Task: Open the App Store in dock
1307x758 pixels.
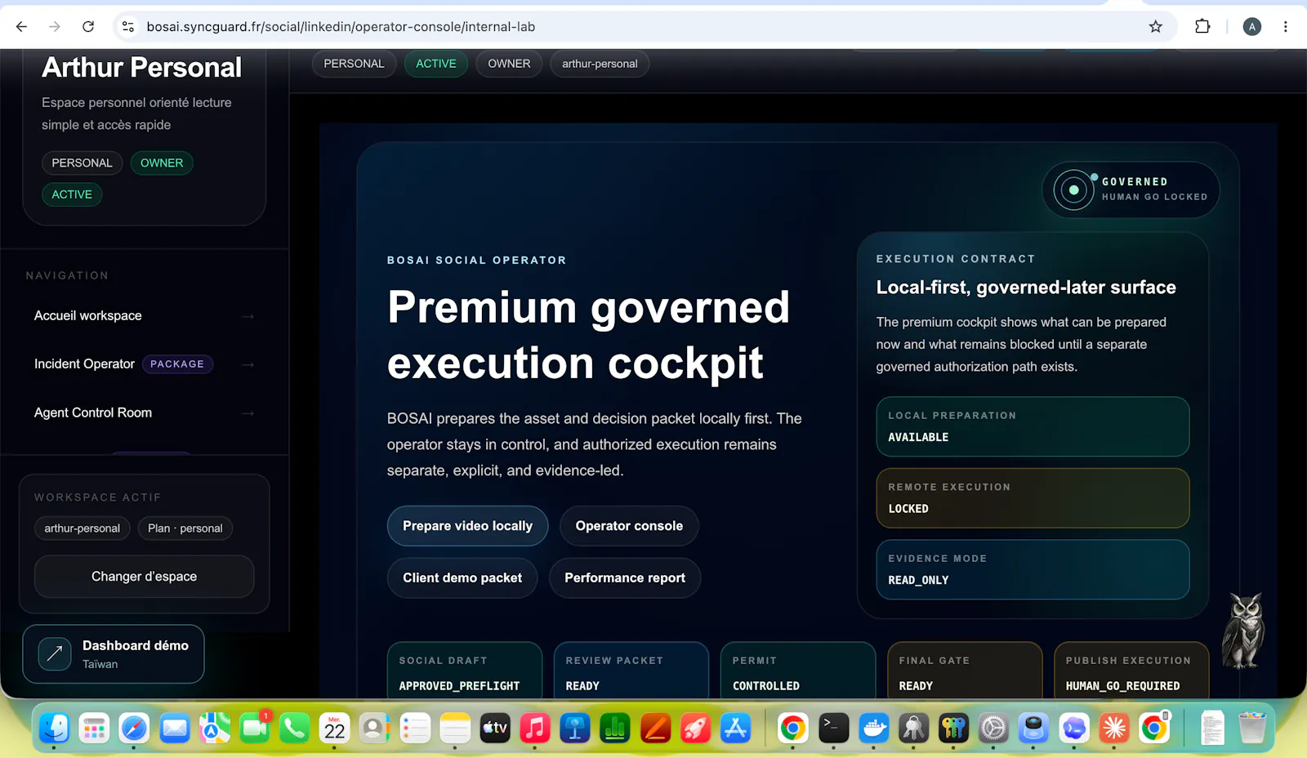Action: coord(735,728)
